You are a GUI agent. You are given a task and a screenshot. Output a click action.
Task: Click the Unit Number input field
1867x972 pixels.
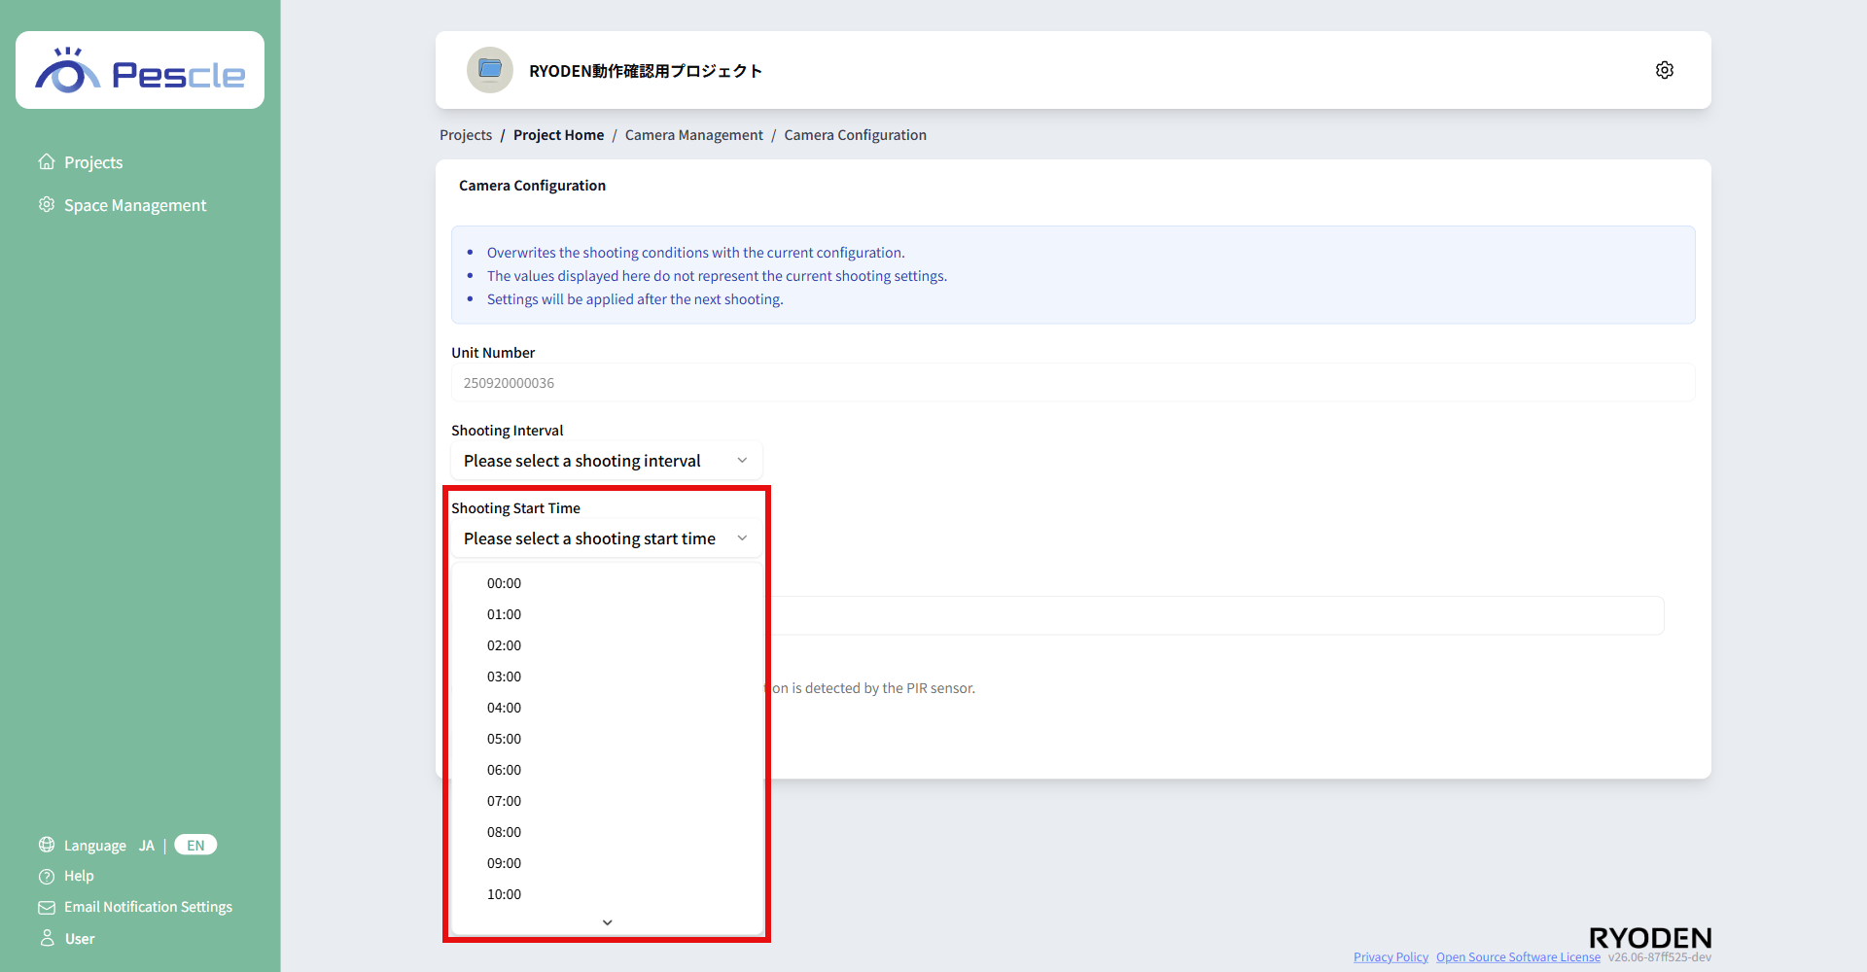point(1073,383)
